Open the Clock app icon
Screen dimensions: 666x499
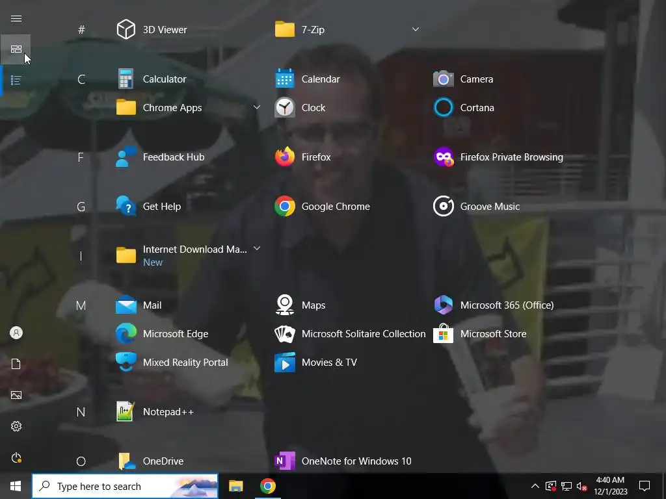tap(285, 107)
